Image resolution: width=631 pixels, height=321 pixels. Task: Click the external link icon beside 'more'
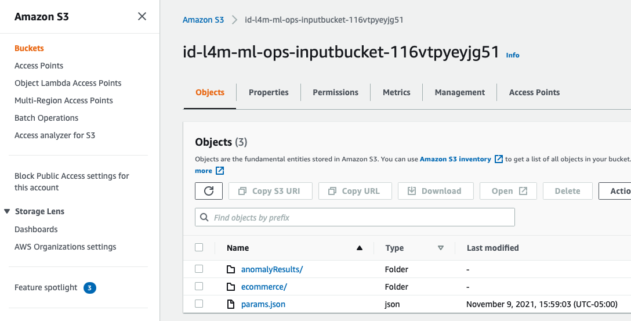coord(220,171)
